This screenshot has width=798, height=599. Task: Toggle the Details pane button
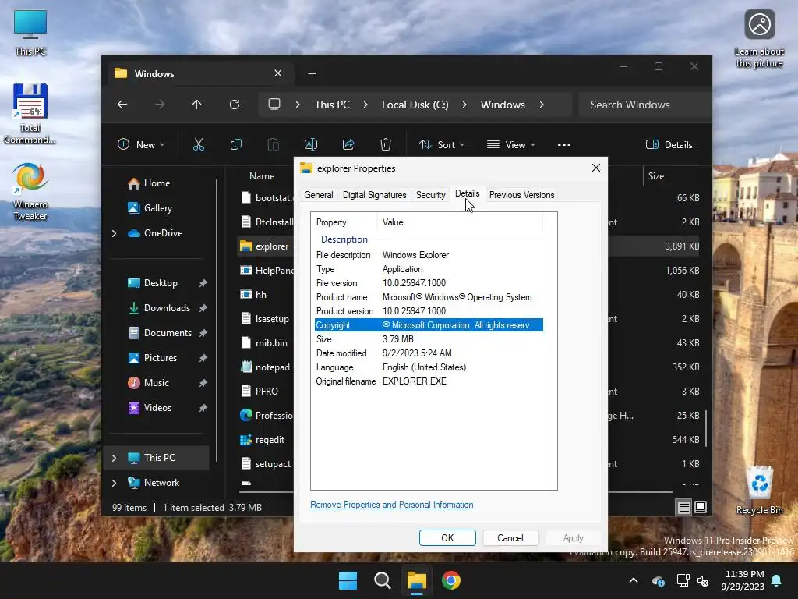669,144
